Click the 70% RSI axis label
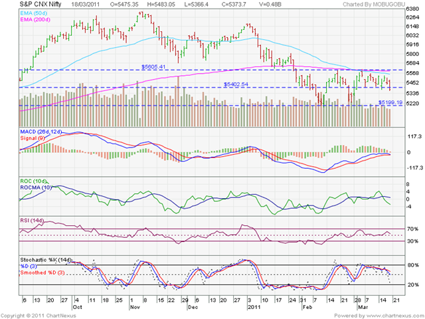This screenshot has height=319, width=425. coord(412,229)
